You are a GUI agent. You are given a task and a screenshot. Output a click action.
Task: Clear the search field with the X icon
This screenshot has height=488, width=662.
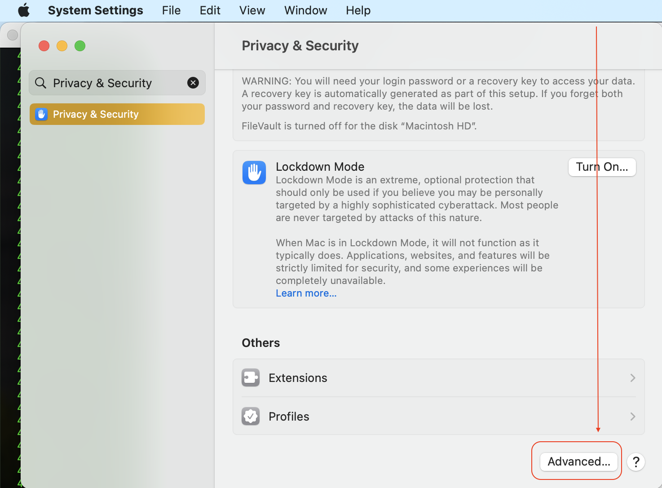193,83
